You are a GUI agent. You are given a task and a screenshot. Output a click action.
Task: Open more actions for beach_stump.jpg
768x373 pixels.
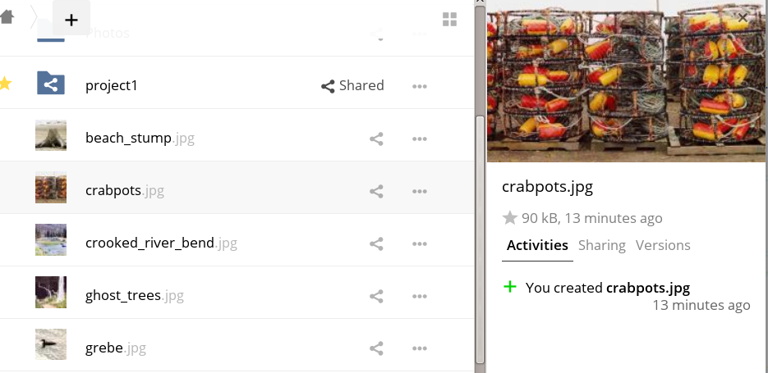click(x=420, y=139)
